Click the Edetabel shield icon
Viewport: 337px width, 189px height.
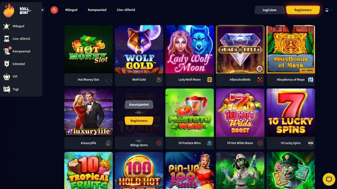(7, 64)
